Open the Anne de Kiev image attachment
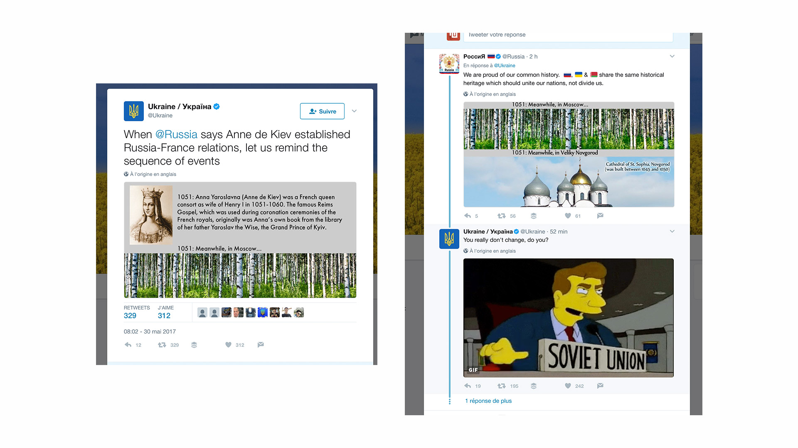This screenshot has width=798, height=448. [x=240, y=240]
